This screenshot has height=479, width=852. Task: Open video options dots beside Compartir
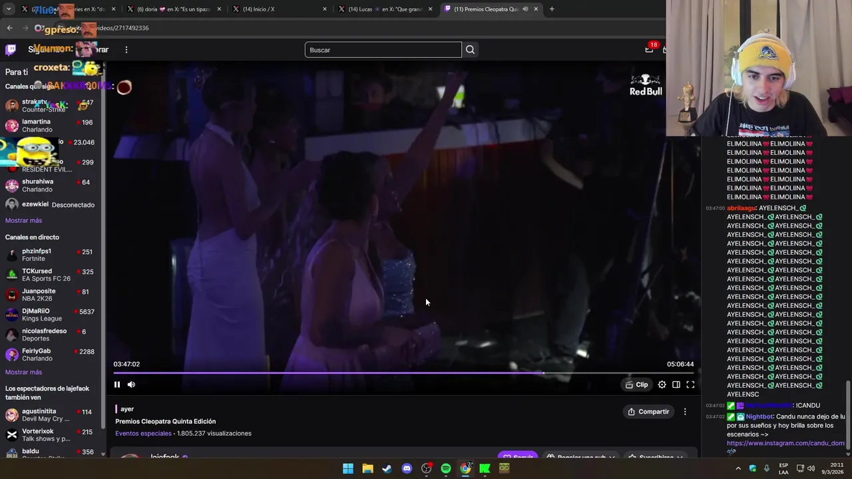click(685, 412)
